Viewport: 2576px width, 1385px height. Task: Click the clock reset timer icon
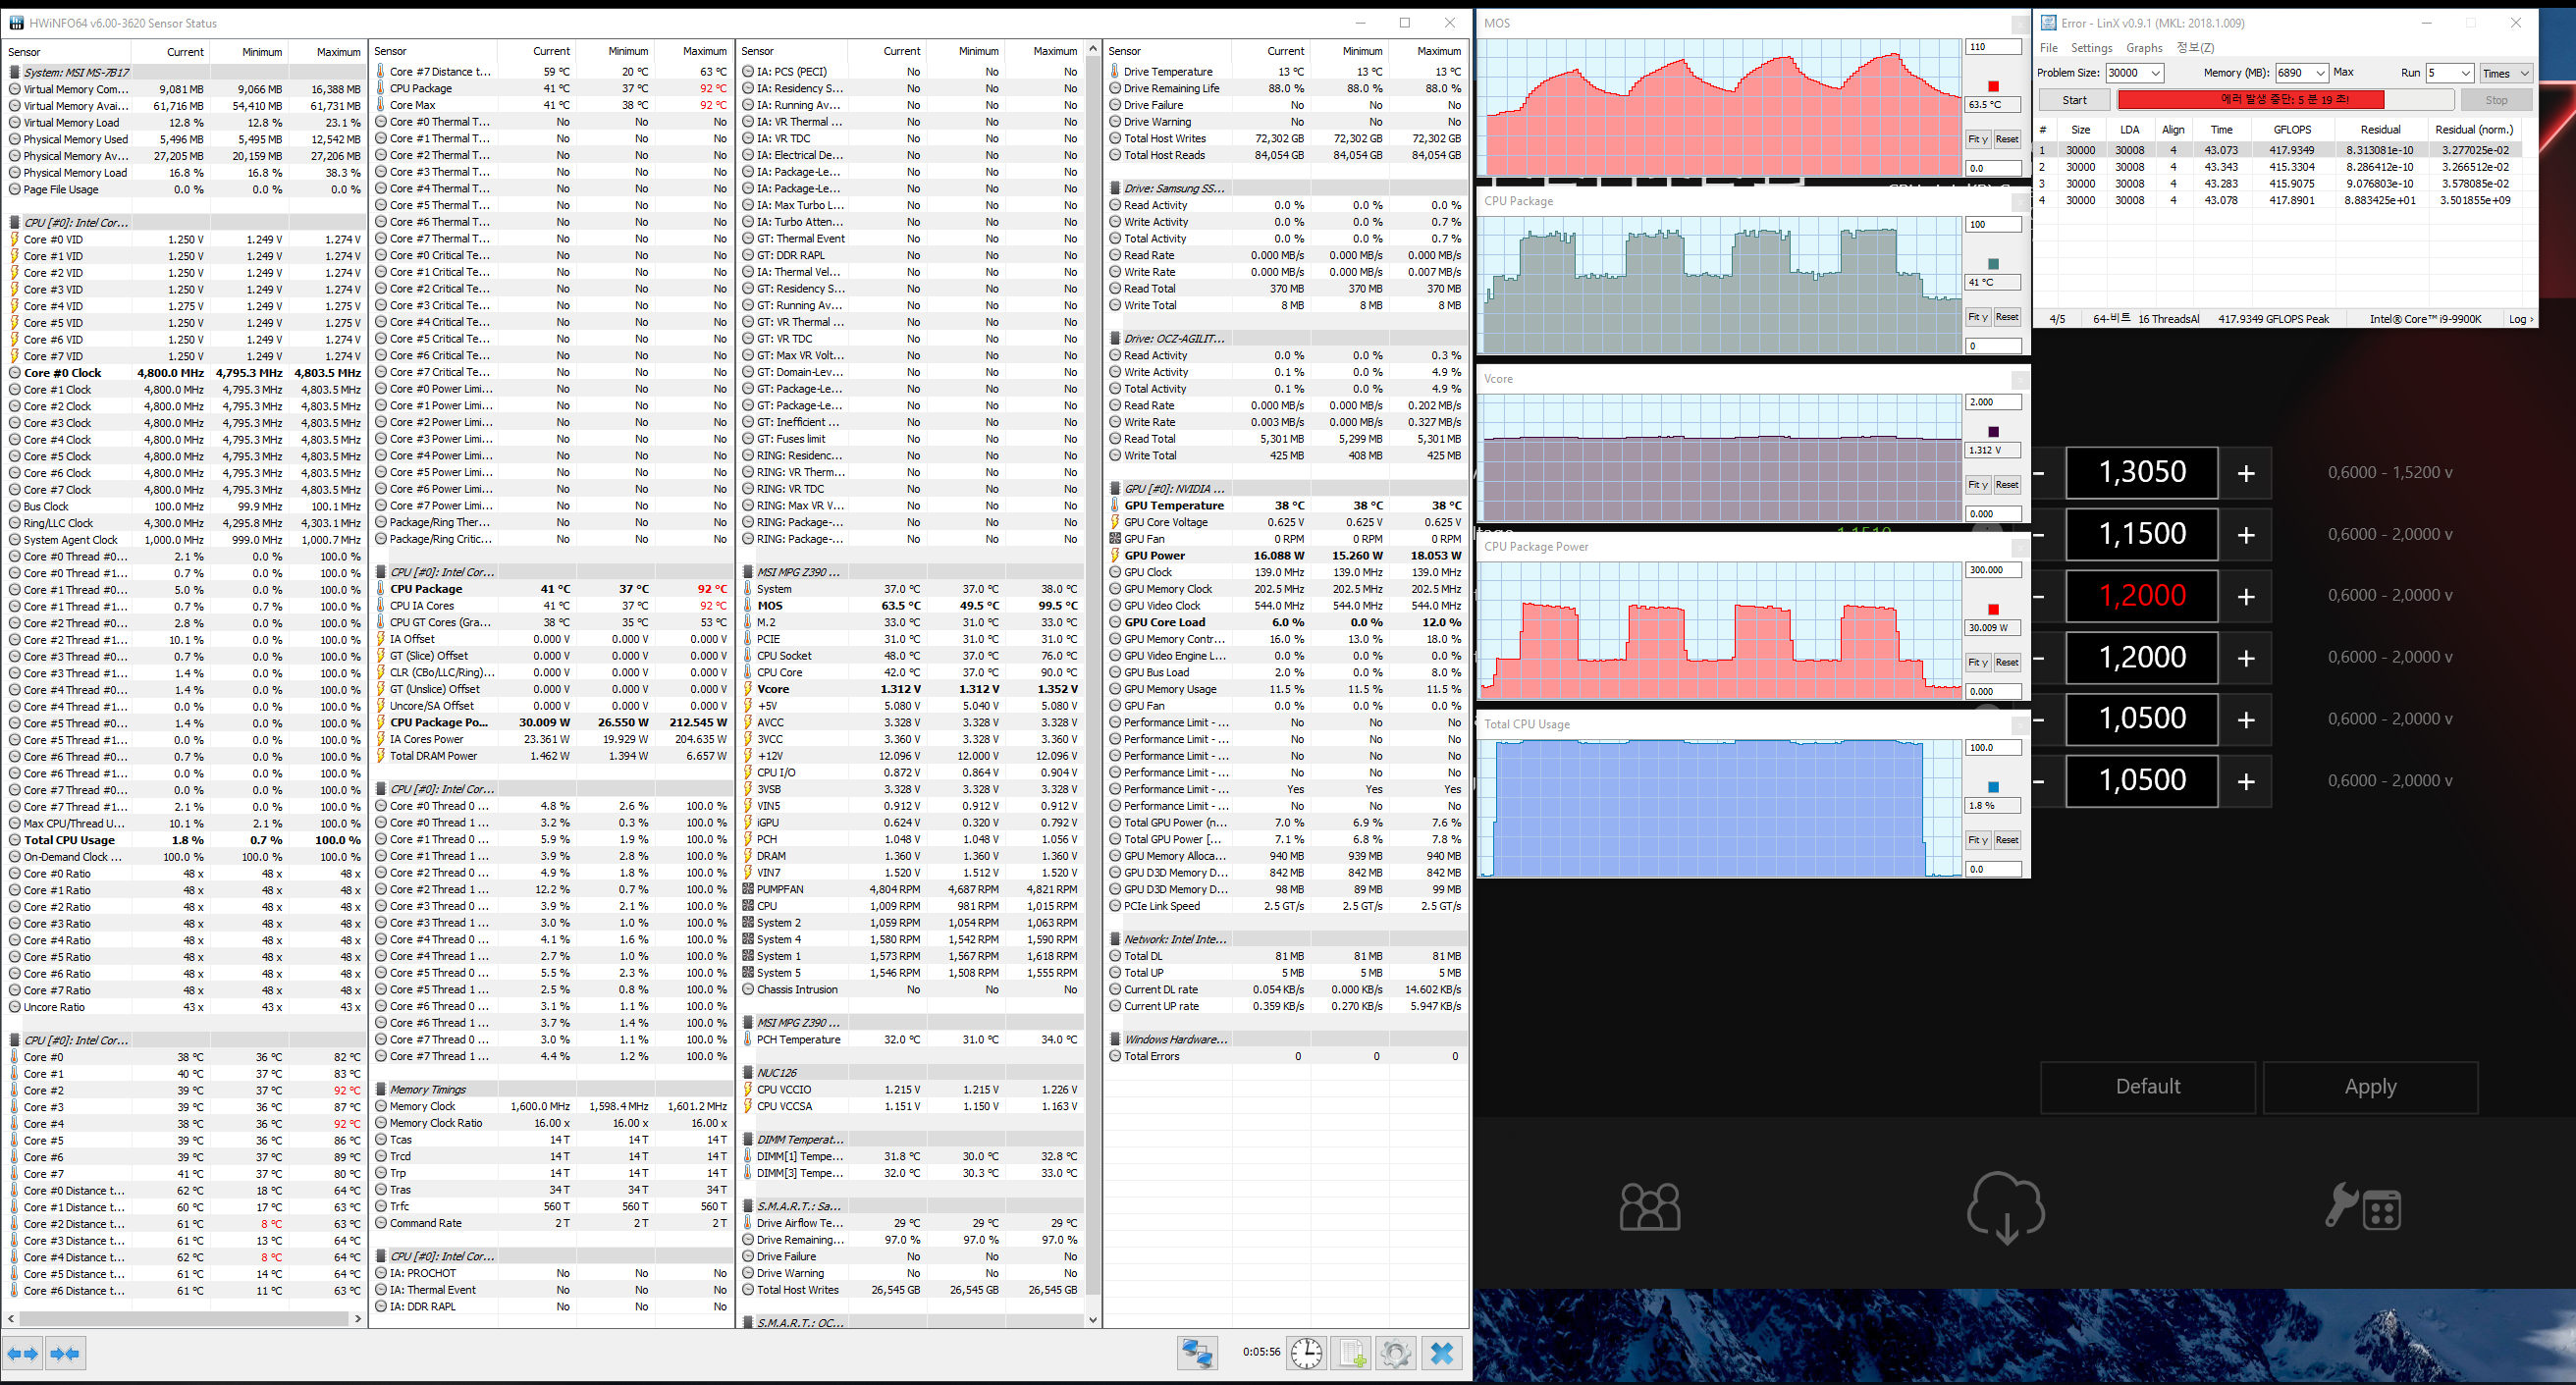(1306, 1353)
